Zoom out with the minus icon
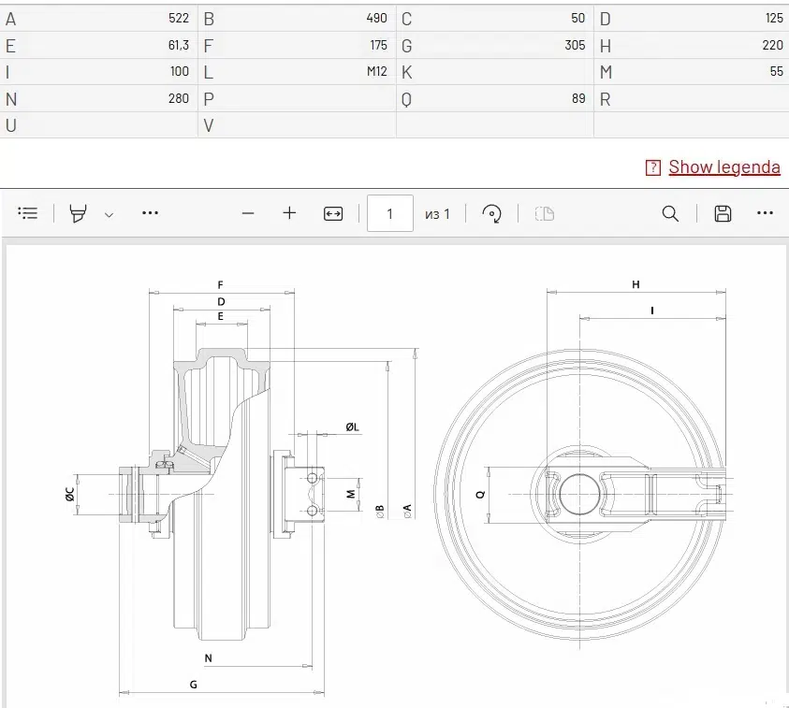The image size is (789, 708). (248, 213)
